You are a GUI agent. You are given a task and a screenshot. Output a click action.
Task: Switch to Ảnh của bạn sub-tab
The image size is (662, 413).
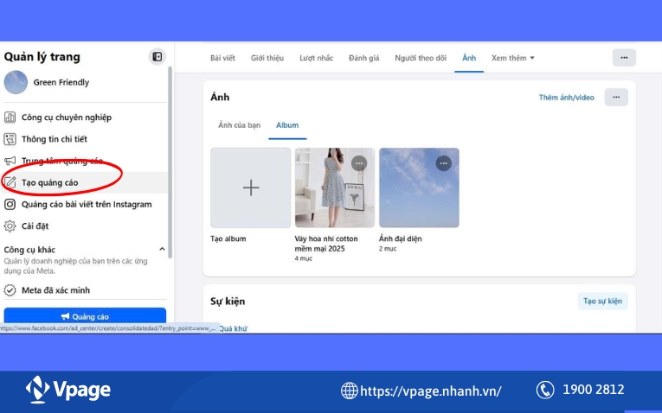click(x=239, y=125)
